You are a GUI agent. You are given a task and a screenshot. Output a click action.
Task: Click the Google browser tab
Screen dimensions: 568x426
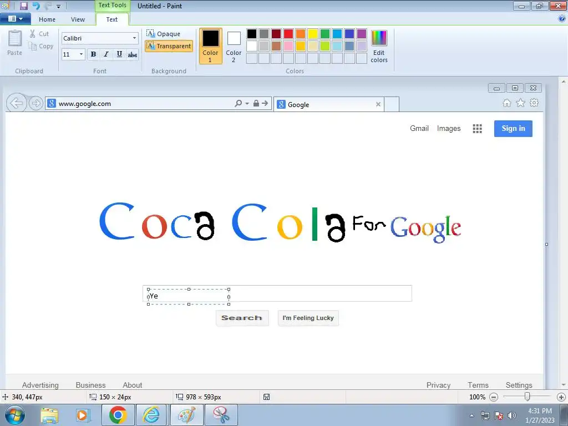pyautogui.click(x=328, y=104)
